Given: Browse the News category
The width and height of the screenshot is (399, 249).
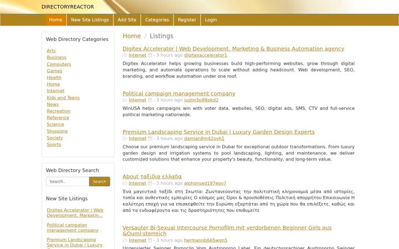Looking at the screenshot, I should (53, 105).
